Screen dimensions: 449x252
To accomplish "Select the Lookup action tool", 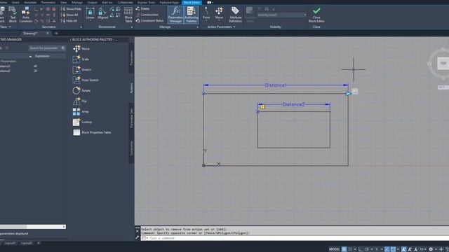I will click(82, 122).
